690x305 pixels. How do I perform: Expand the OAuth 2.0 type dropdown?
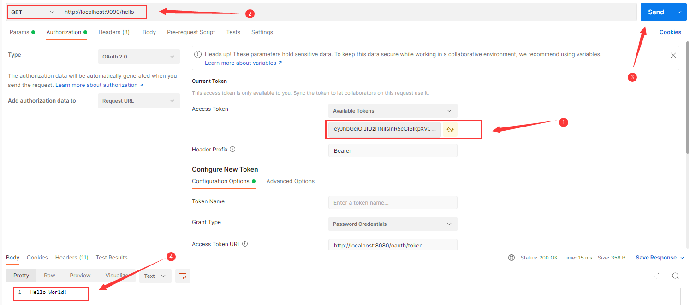(x=139, y=57)
